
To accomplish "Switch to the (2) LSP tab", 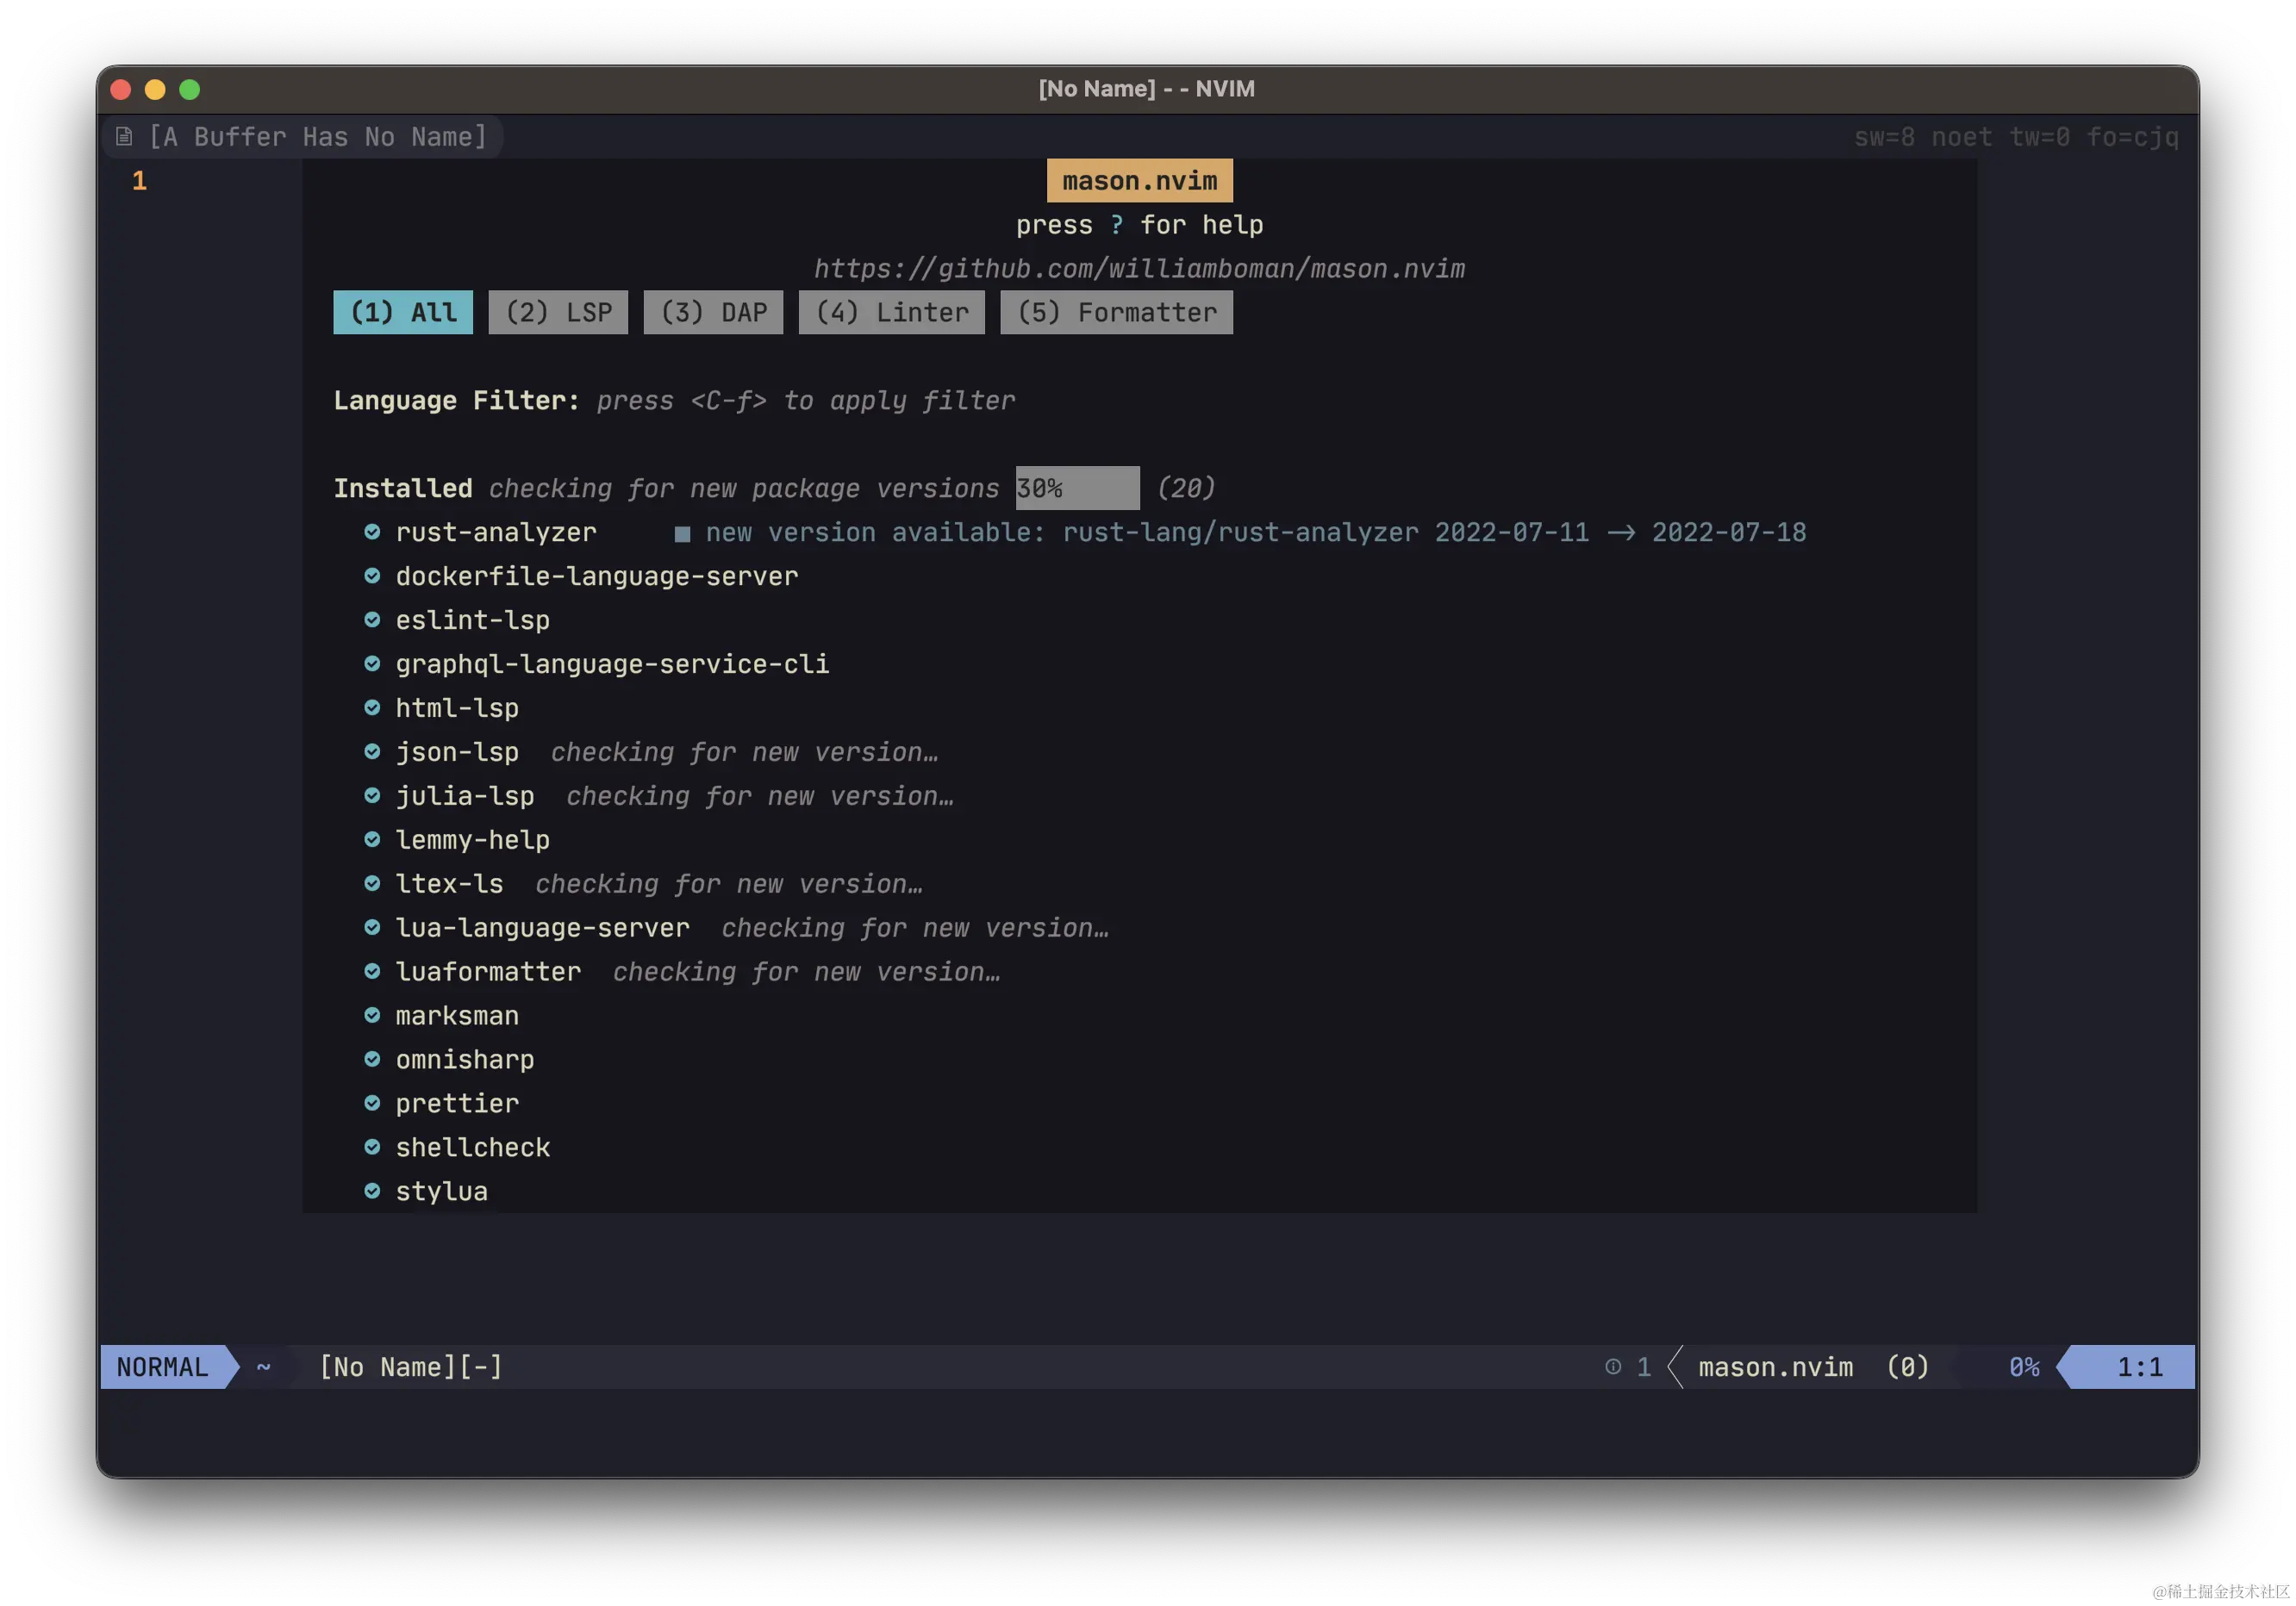I will (558, 313).
